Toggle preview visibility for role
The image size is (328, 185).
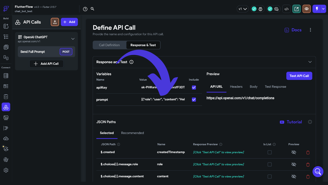[294, 164]
